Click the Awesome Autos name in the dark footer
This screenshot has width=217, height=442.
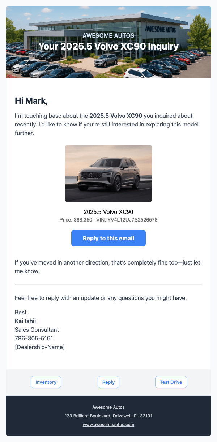coord(109,407)
